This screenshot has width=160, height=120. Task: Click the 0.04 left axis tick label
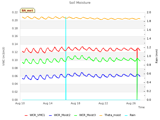click(15, 84)
